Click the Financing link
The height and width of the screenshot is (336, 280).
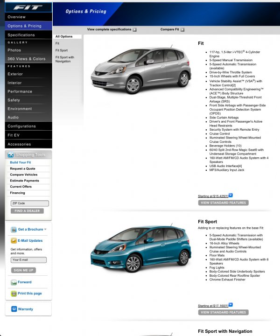[x=17, y=193]
